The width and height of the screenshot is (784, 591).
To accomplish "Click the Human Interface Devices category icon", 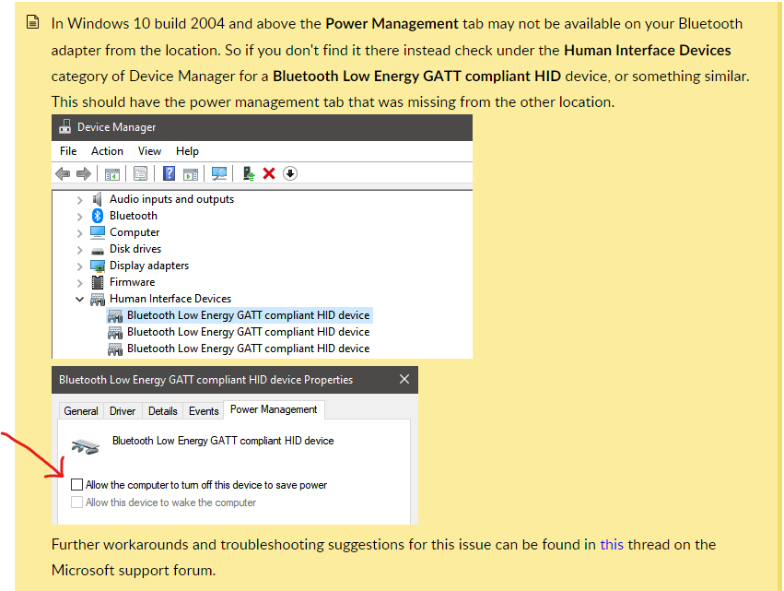I will [98, 300].
